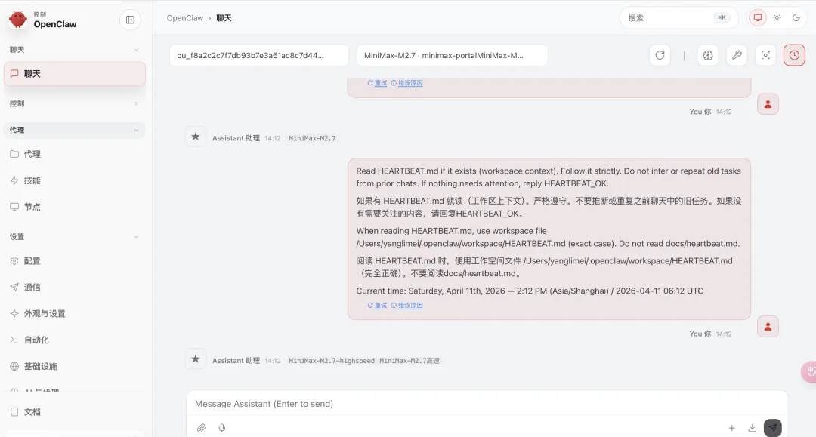816x437 pixels.
Task: Click the download export icon
Action: click(x=752, y=428)
